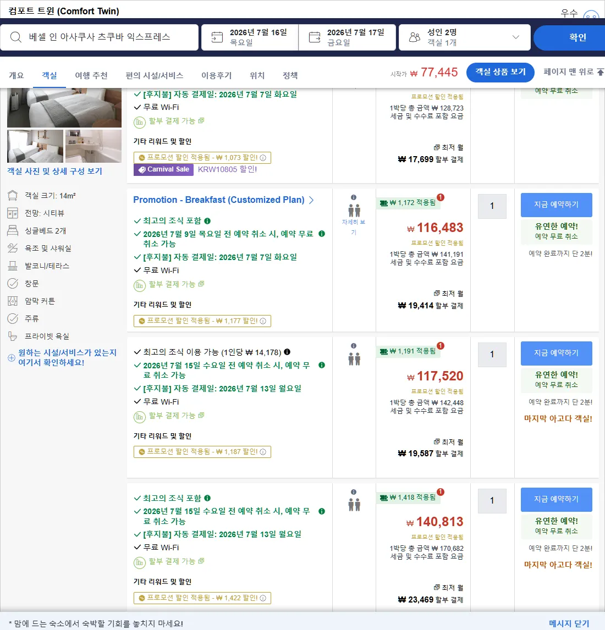Click the occupancy icon in ₩117,520 row
Screen dimensions: 605x630
coord(354,359)
